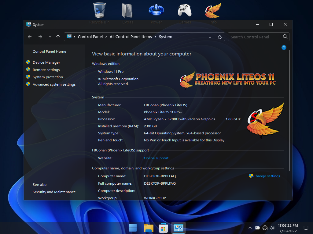This screenshot has width=313, height=234.
Task: Expand chevron after Control Panel breadcrumb
Action: 106,37
